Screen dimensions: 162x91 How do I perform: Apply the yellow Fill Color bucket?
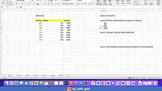34,4
